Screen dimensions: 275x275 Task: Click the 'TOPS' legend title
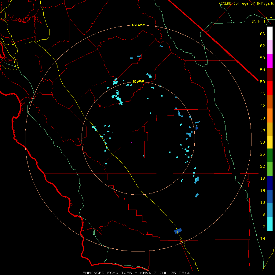click(269, 18)
